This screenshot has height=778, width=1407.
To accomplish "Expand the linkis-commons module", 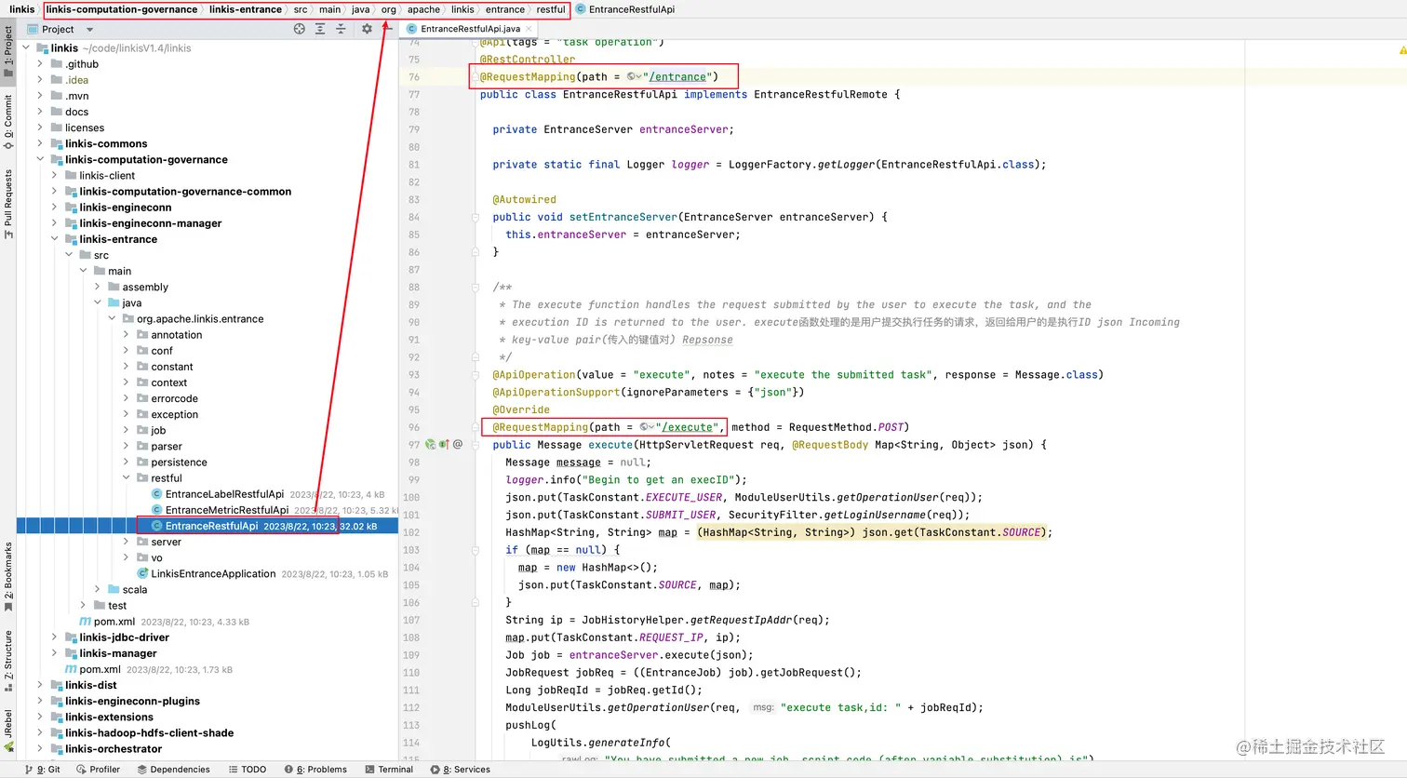I will pyautogui.click(x=40, y=144).
